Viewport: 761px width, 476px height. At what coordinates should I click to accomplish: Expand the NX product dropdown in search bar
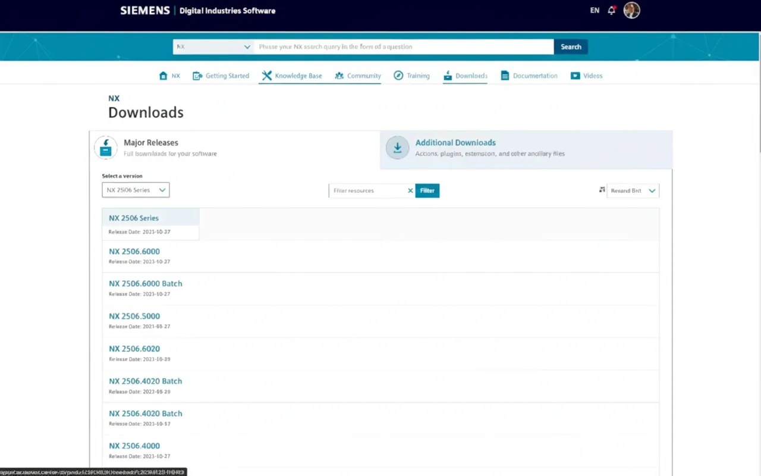coord(213,46)
